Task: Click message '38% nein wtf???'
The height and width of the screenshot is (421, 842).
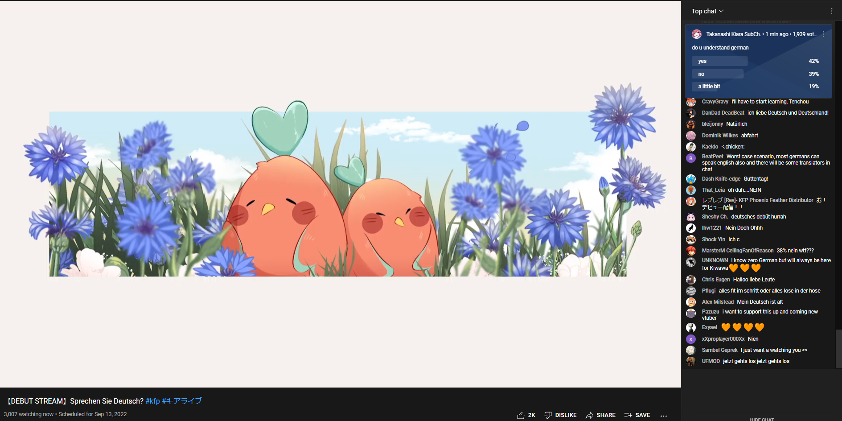Action: [x=795, y=251]
